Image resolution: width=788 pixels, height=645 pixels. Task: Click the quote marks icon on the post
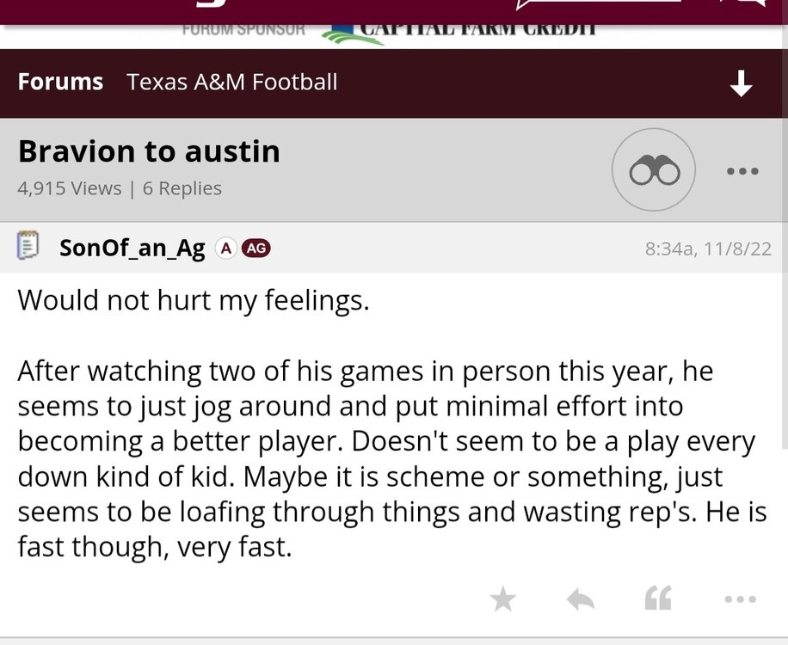[658, 599]
